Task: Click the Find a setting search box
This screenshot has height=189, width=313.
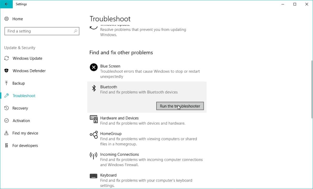Action: (42, 31)
